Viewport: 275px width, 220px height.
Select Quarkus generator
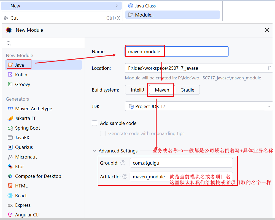(43, 147)
